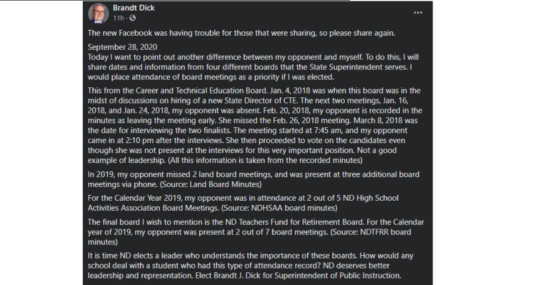
Task: Click the '(Source: NDTFRR board' citation text
Action: [x=371, y=232]
